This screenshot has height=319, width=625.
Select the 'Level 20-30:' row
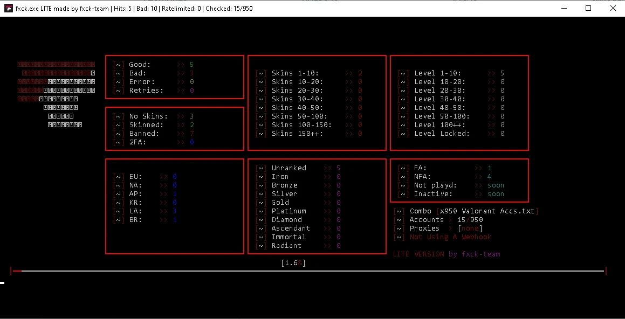pyautogui.click(x=451, y=91)
